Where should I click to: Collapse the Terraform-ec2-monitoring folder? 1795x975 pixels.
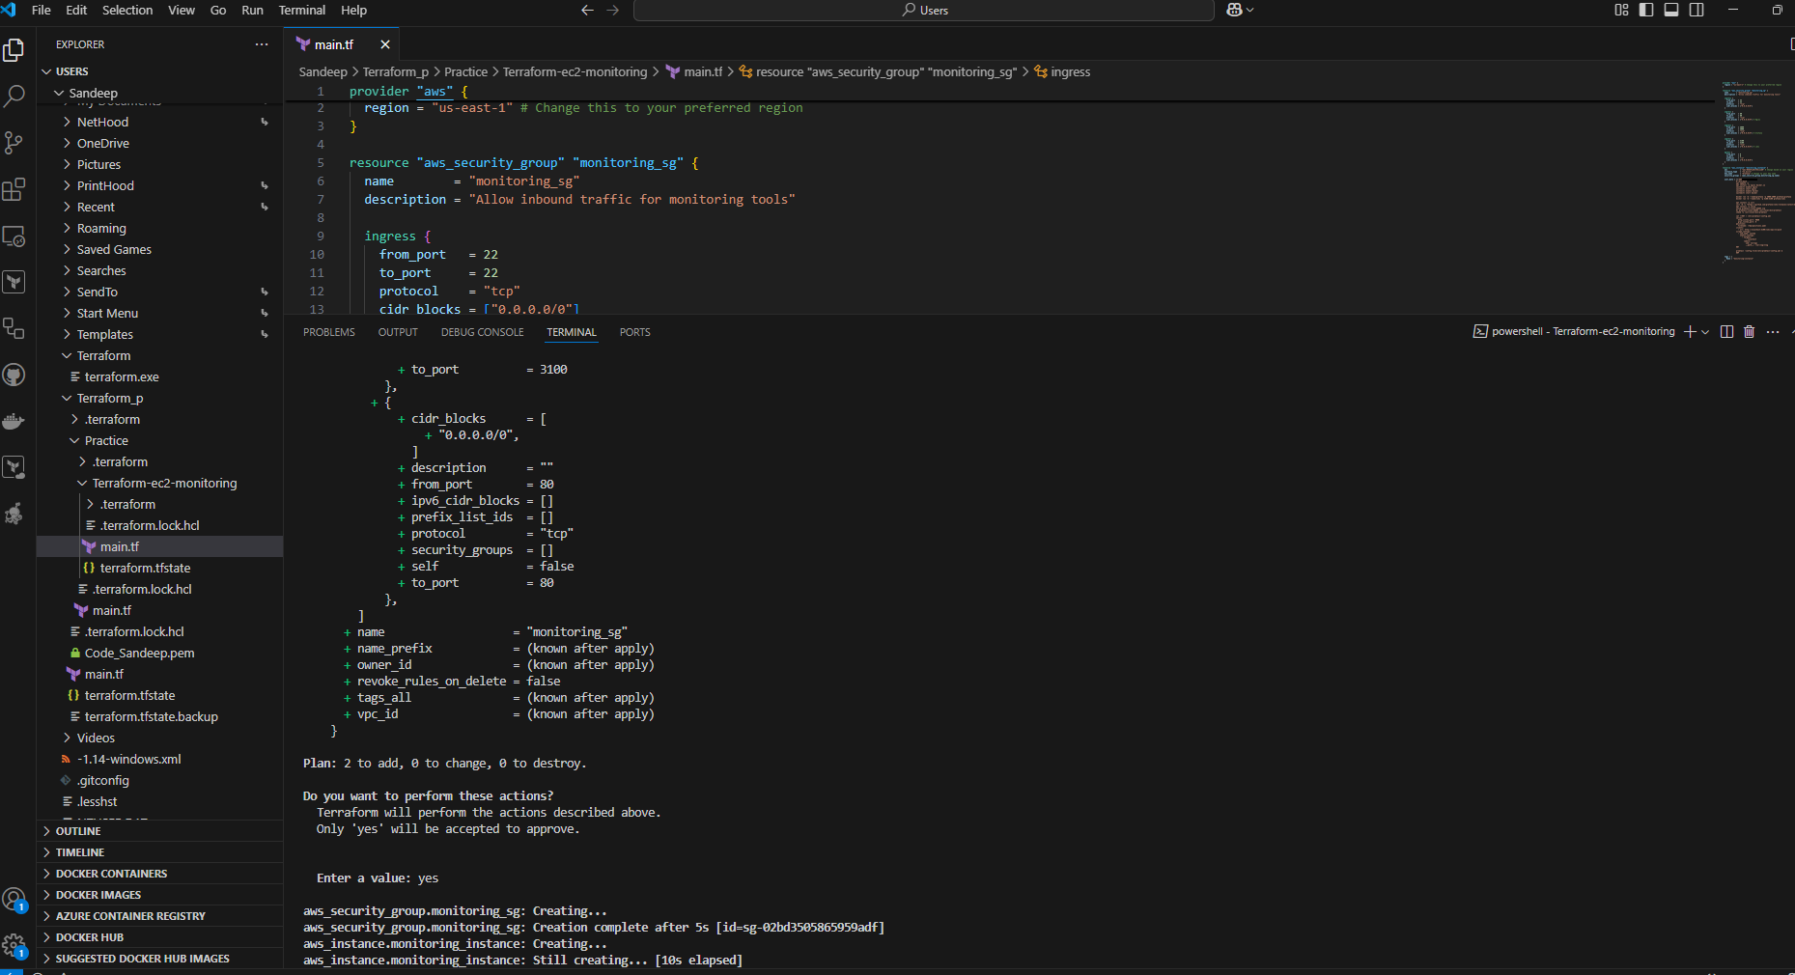point(160,483)
